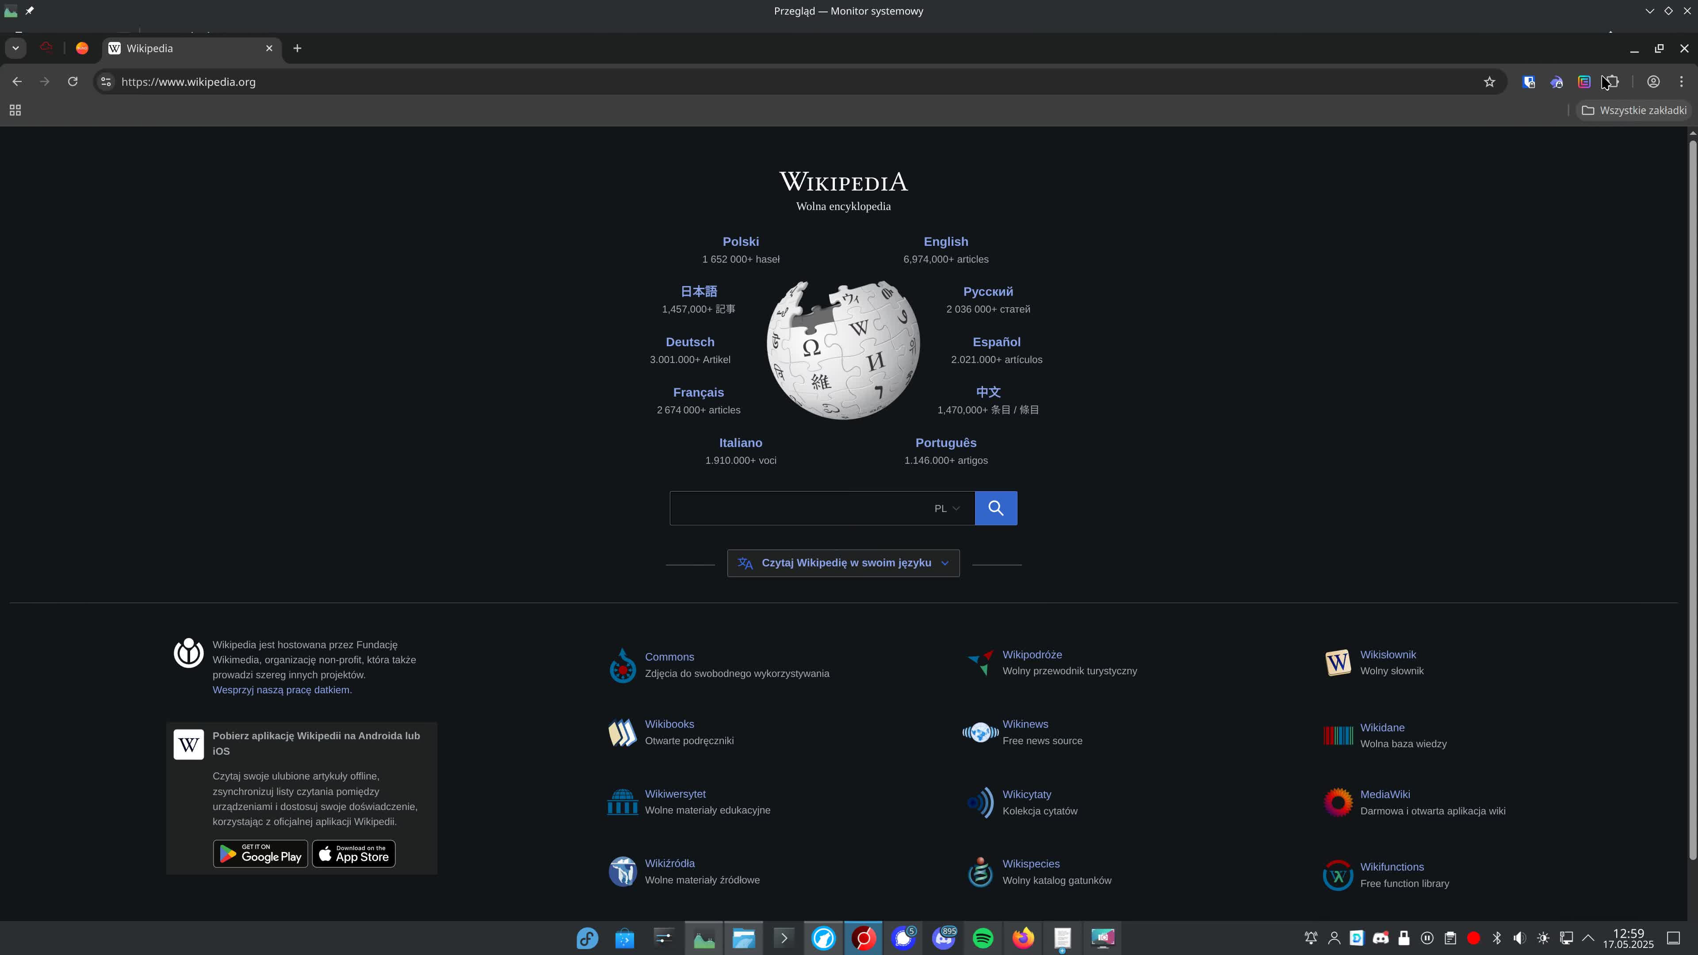Open the Commons project icon

click(x=622, y=666)
